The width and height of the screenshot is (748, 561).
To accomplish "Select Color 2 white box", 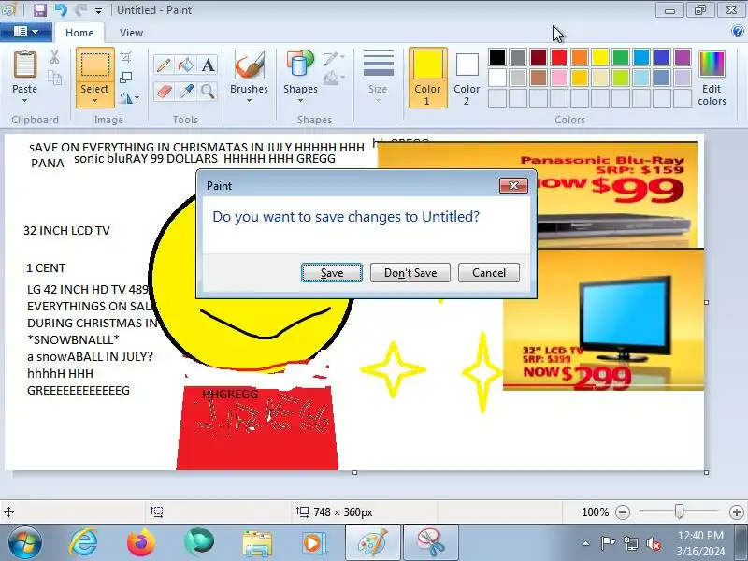I will [467, 78].
